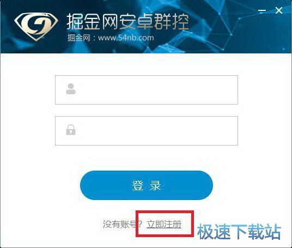Click the gold G diamond logo
Image resolution: width=292 pixels, height=248 pixels.
[x=36, y=27]
